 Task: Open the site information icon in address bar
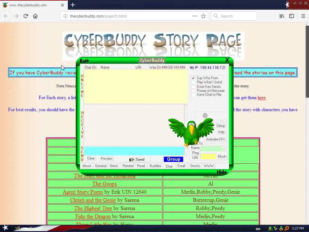coord(65,16)
